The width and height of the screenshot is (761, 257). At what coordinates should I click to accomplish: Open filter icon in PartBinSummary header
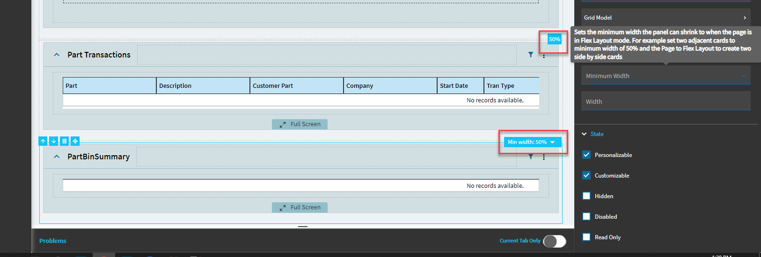[x=531, y=157]
